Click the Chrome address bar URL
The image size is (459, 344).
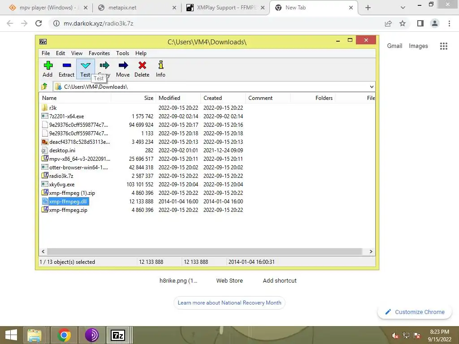click(x=98, y=23)
